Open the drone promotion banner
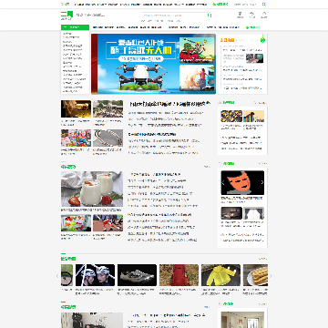Viewport: 328px width, 328px height. click(153, 64)
